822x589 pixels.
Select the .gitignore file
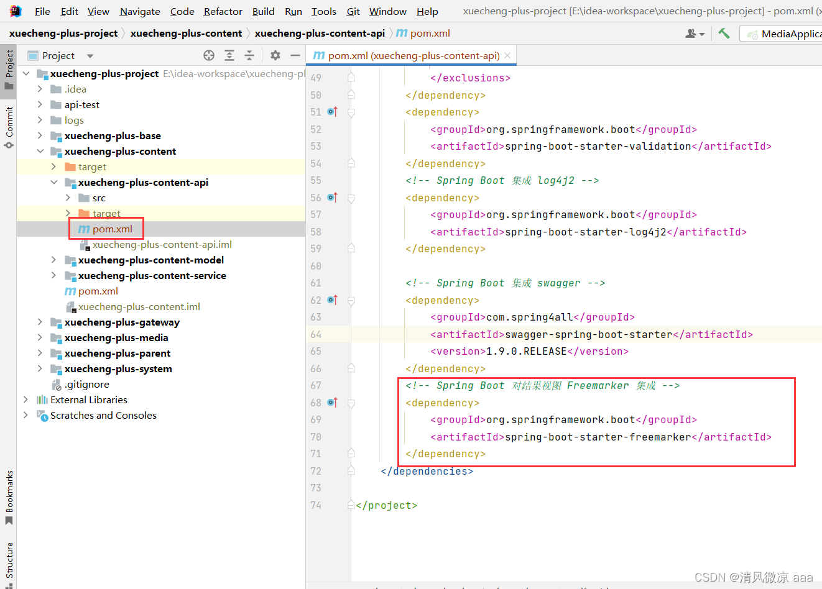click(x=87, y=384)
